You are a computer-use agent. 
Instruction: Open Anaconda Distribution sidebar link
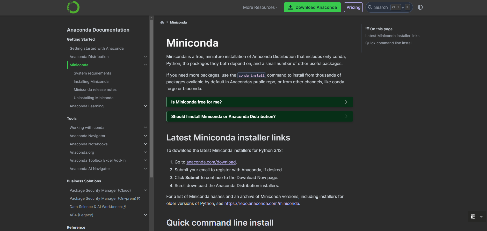[89, 57]
